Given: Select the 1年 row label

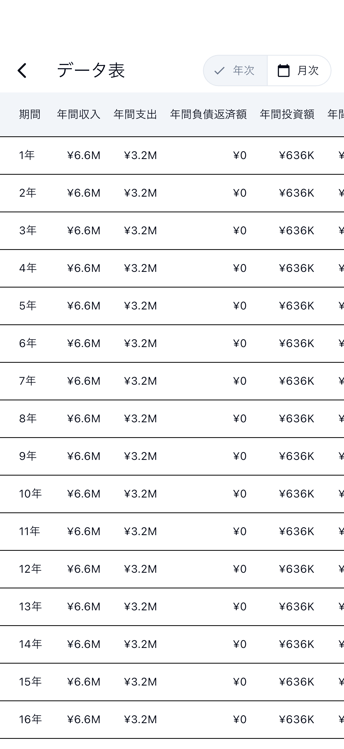Looking at the screenshot, I should coord(27,155).
